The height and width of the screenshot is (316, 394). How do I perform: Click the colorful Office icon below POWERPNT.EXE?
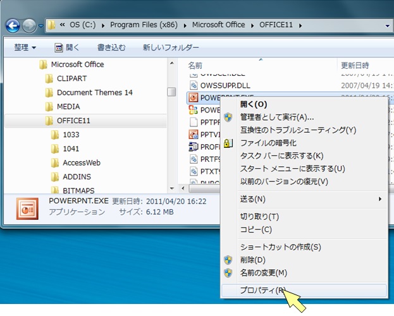click(x=194, y=110)
